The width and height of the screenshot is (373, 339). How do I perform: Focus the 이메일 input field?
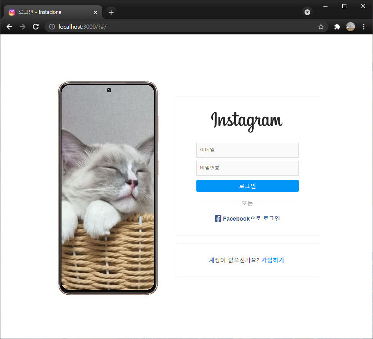(248, 150)
